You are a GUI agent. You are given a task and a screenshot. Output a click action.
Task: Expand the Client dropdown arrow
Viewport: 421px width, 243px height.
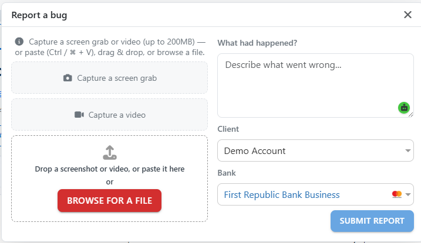408,150
